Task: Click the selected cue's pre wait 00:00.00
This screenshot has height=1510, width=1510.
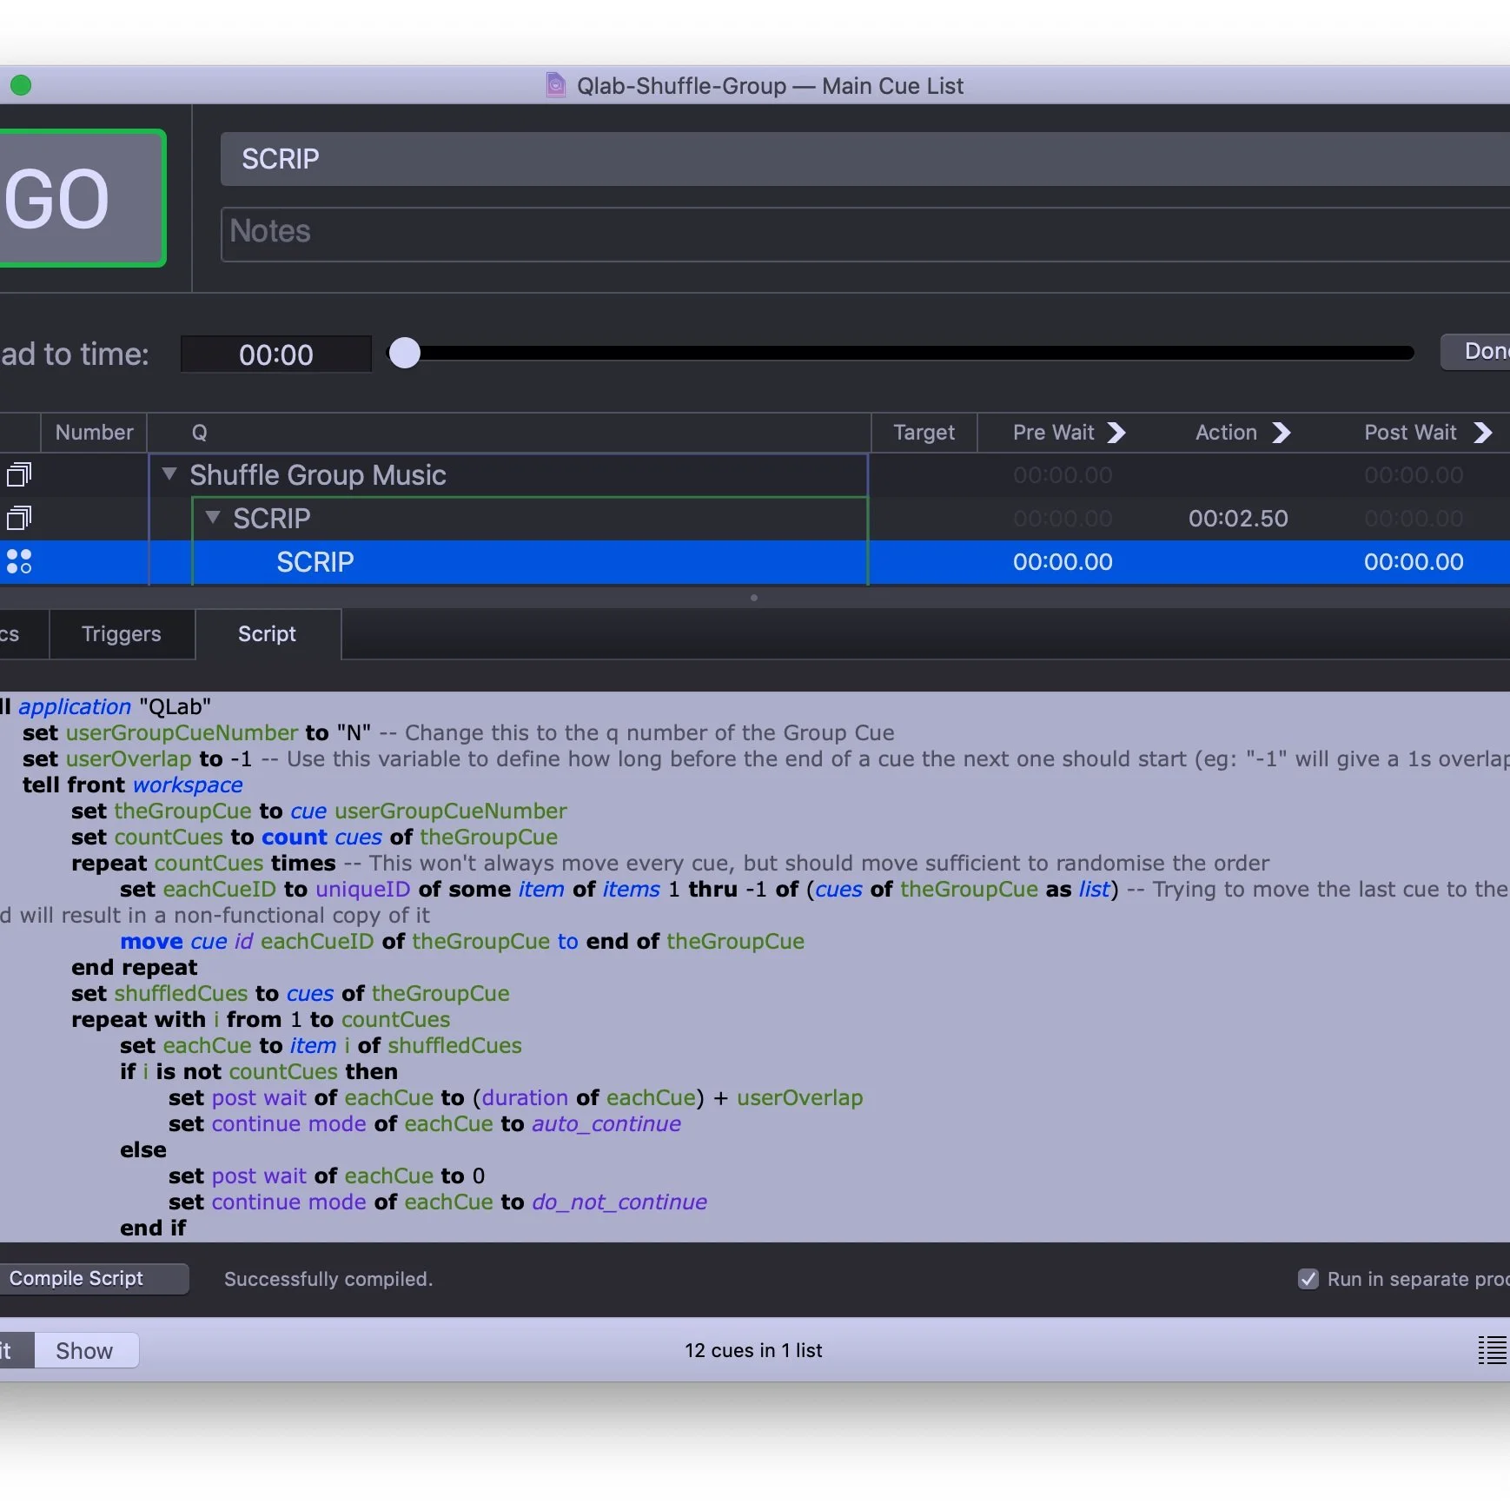Action: [x=1063, y=562]
